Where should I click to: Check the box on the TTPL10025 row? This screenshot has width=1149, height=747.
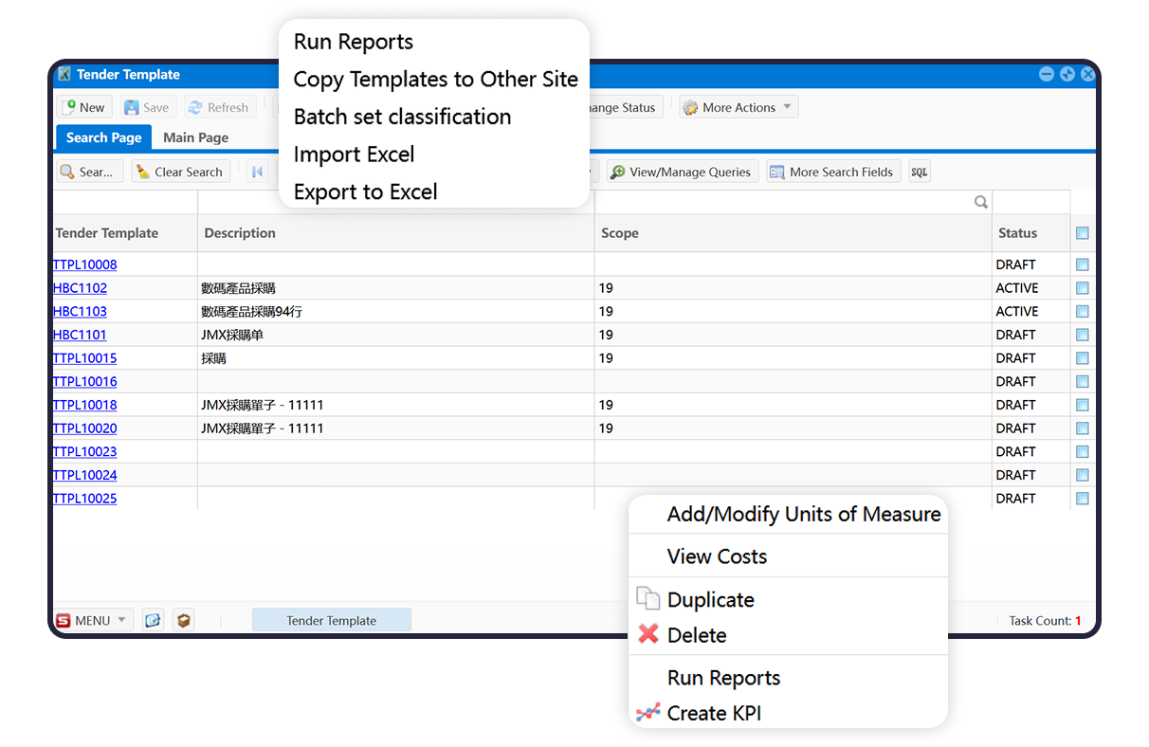tap(1083, 499)
